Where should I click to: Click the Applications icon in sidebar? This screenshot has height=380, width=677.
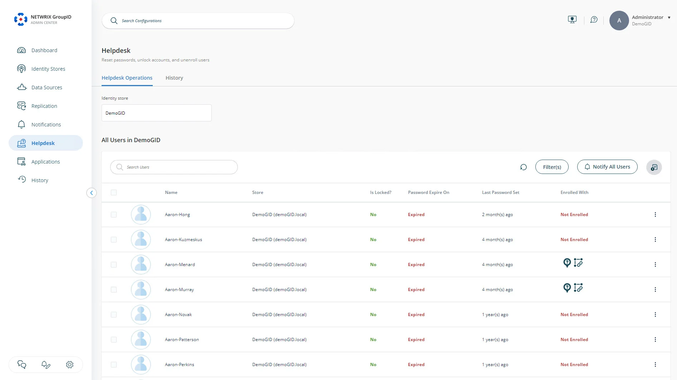[21, 162]
